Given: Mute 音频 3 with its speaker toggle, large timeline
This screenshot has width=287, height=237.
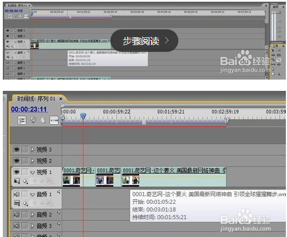Looking at the screenshot, I should tap(17, 226).
